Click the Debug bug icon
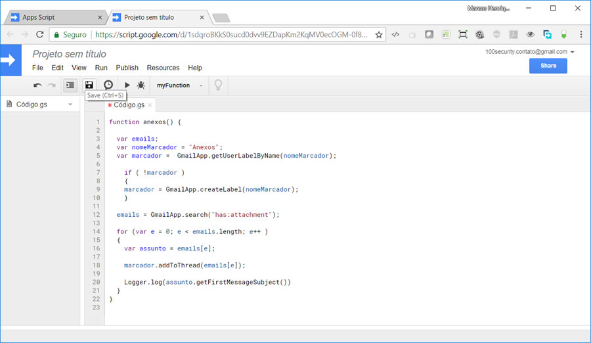This screenshot has height=343, width=591. [x=141, y=85]
